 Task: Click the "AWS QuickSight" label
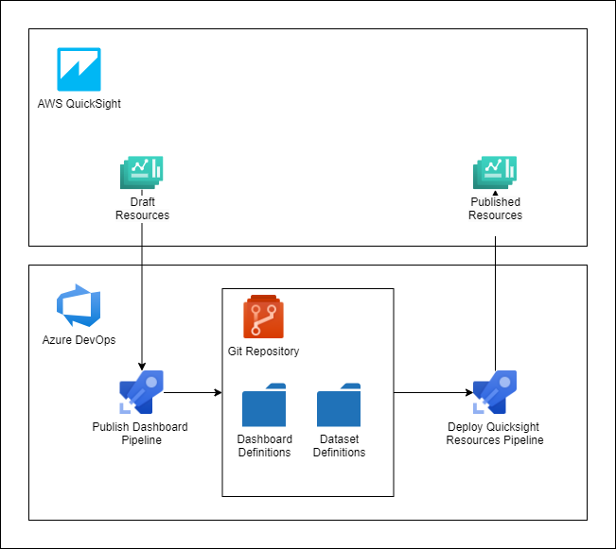79,104
